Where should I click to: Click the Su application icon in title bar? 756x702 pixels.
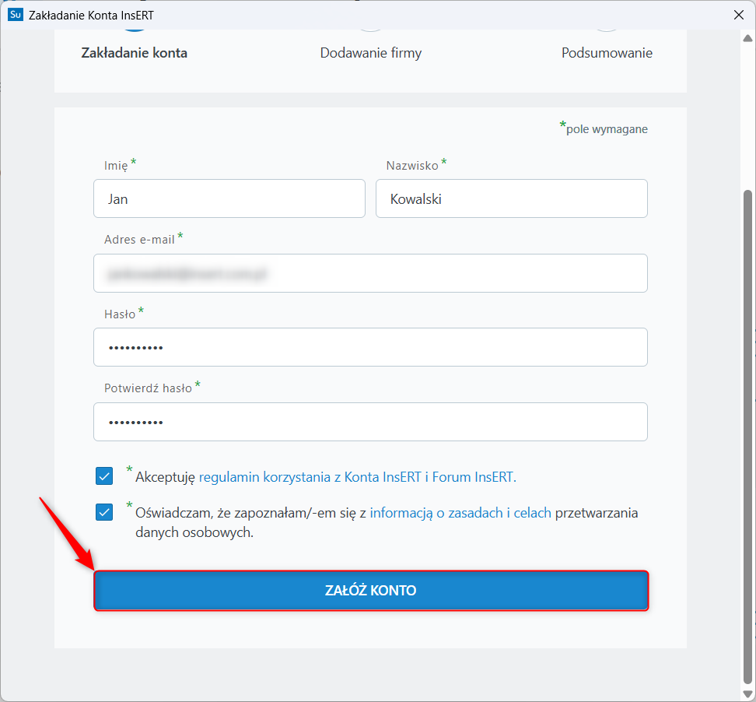[15, 15]
